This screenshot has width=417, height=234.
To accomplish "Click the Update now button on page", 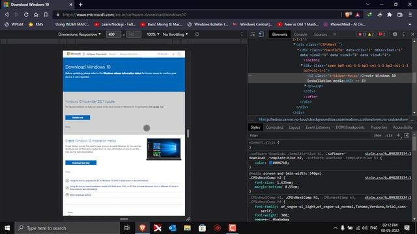I will 78,118.
